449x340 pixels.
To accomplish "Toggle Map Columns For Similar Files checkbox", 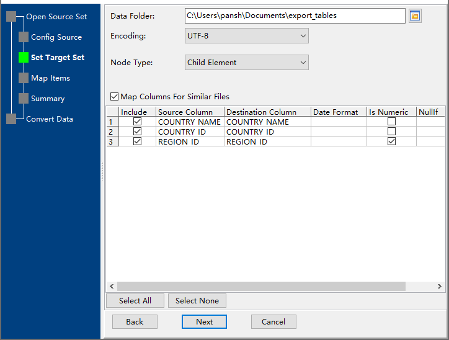I will point(114,97).
